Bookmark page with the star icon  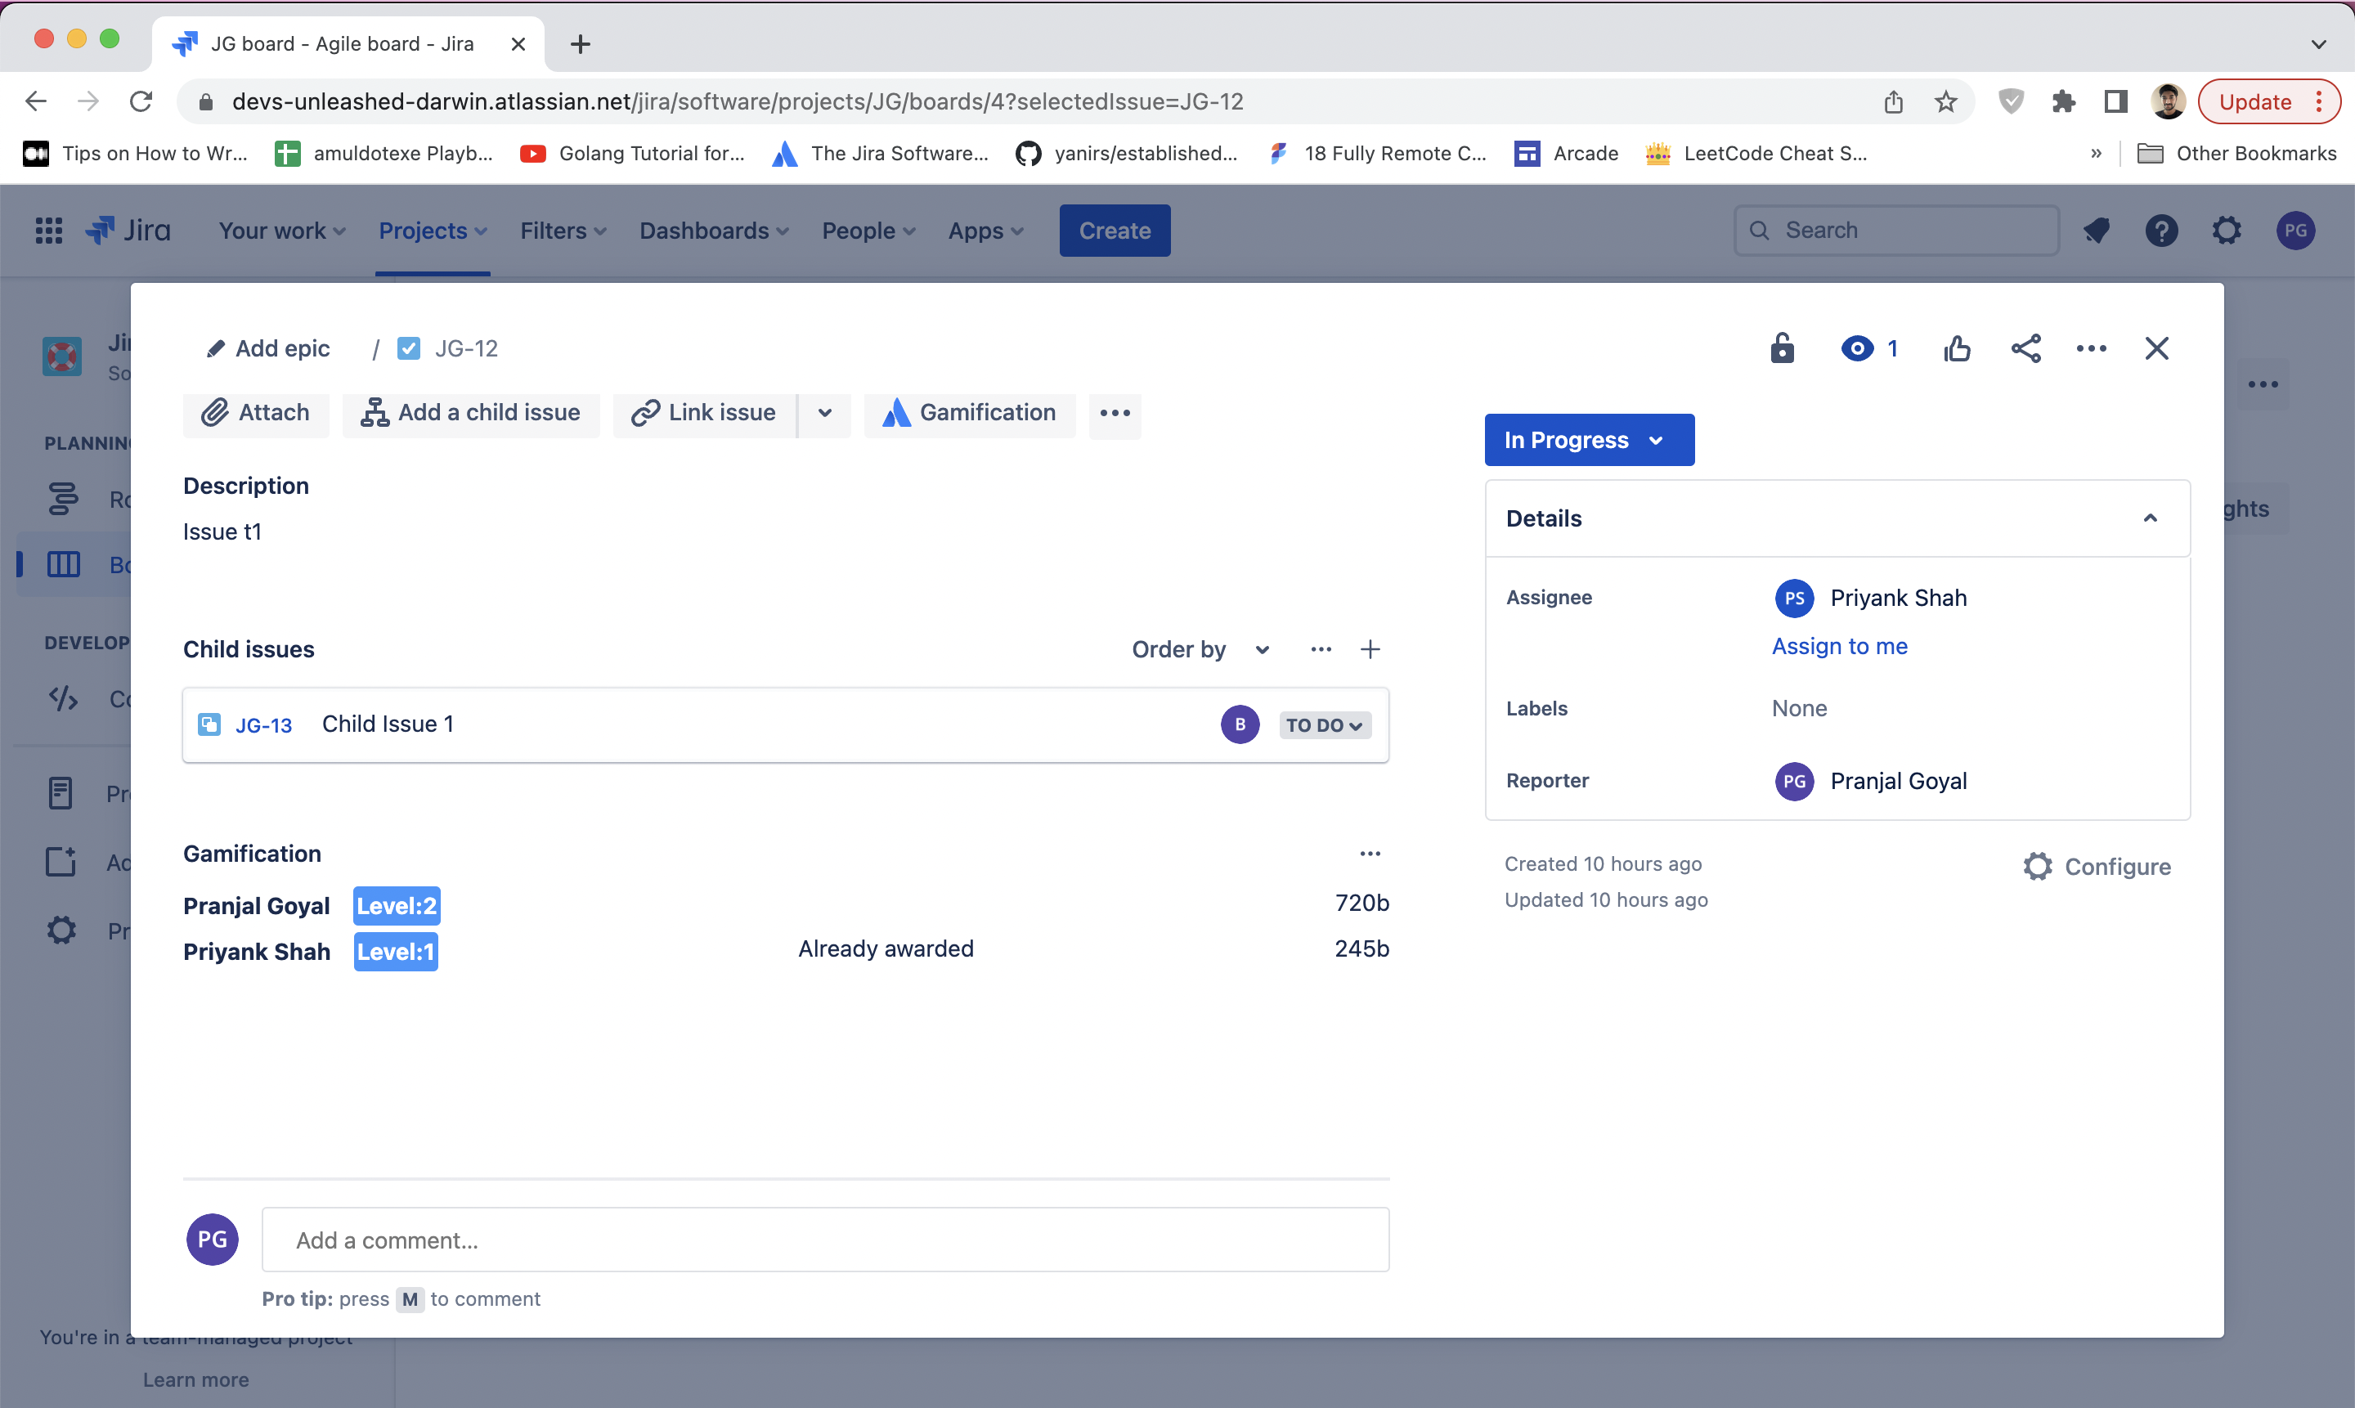pos(1945,101)
